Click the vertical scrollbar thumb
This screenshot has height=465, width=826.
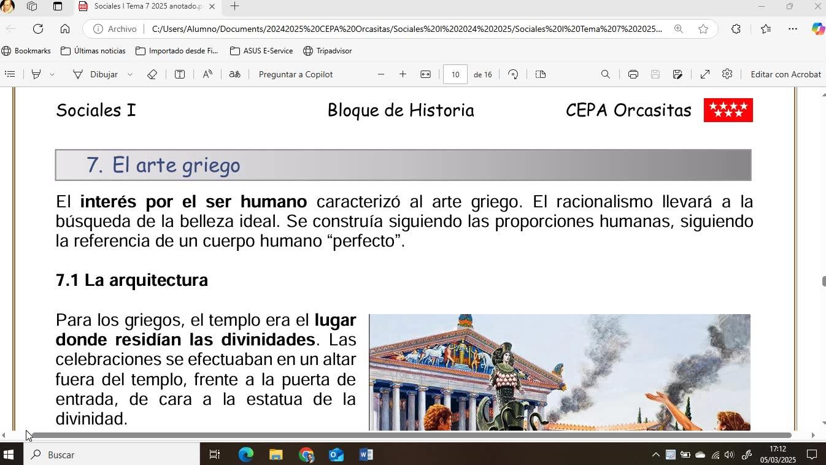(x=824, y=282)
